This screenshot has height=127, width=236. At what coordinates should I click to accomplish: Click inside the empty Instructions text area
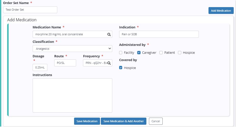(72, 95)
